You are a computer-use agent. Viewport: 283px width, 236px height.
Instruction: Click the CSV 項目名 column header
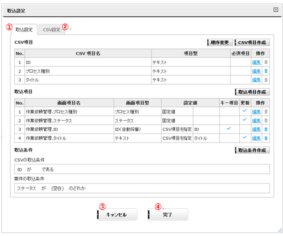click(88, 53)
